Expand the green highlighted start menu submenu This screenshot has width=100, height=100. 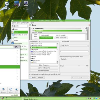tap(17, 67)
